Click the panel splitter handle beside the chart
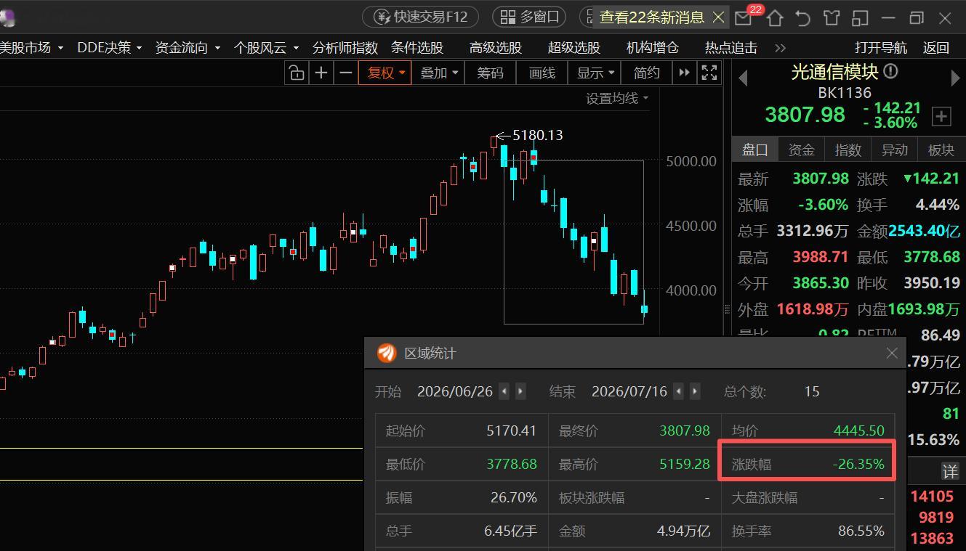 (x=727, y=309)
